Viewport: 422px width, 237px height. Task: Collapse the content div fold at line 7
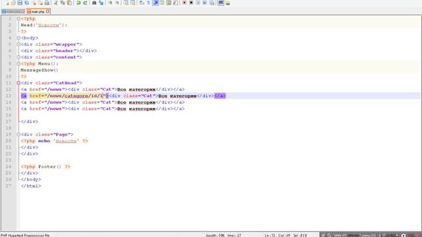18,57
